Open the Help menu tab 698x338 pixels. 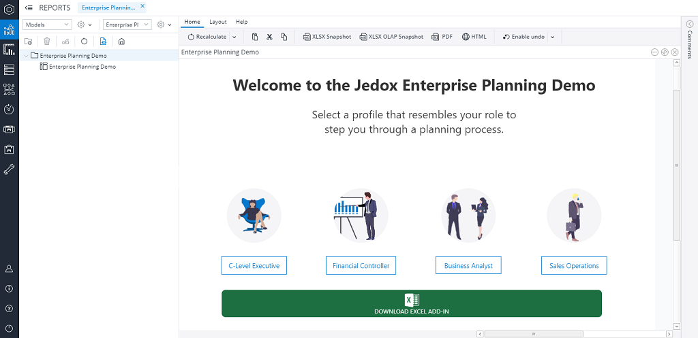tap(241, 22)
